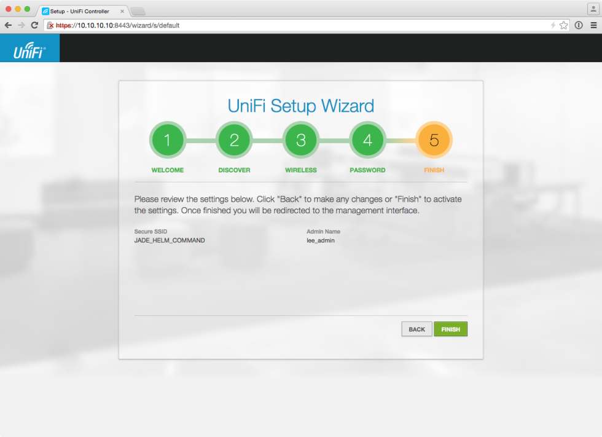Screen dimensions: 602x437
Task: Click the Back button
Action: coord(416,329)
